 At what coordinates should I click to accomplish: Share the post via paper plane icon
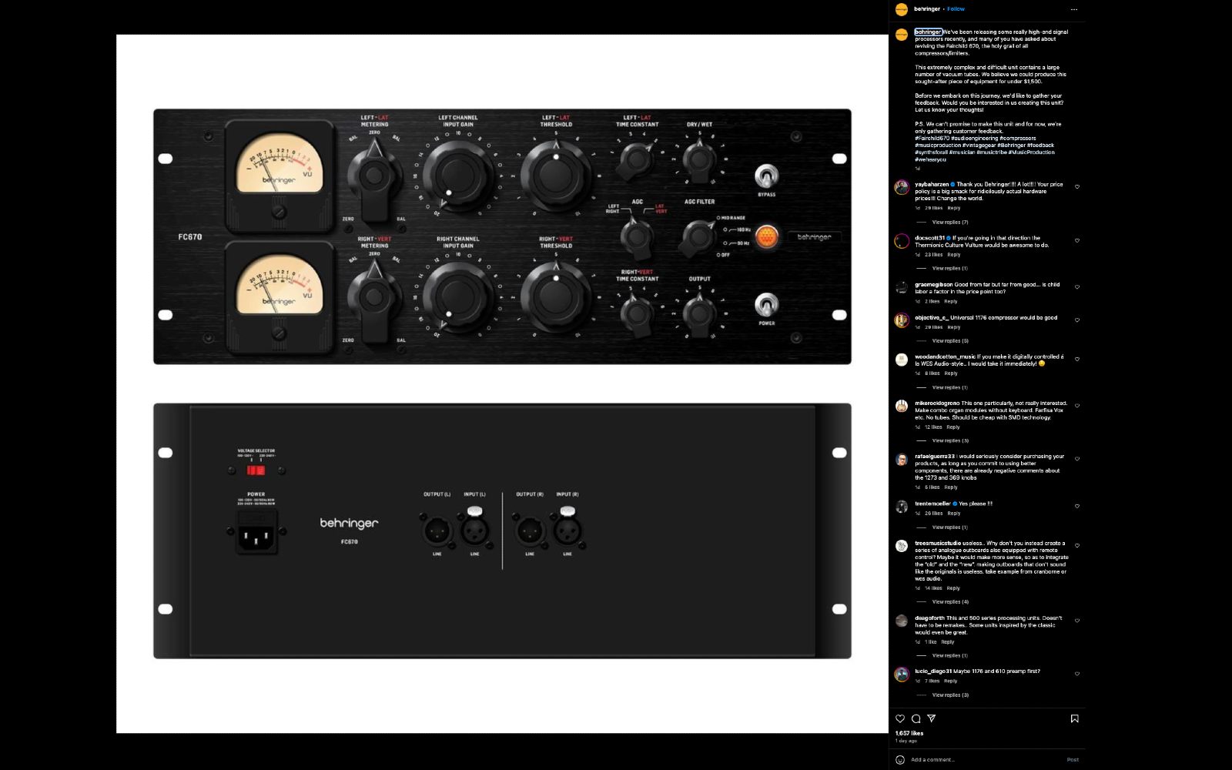[931, 718]
